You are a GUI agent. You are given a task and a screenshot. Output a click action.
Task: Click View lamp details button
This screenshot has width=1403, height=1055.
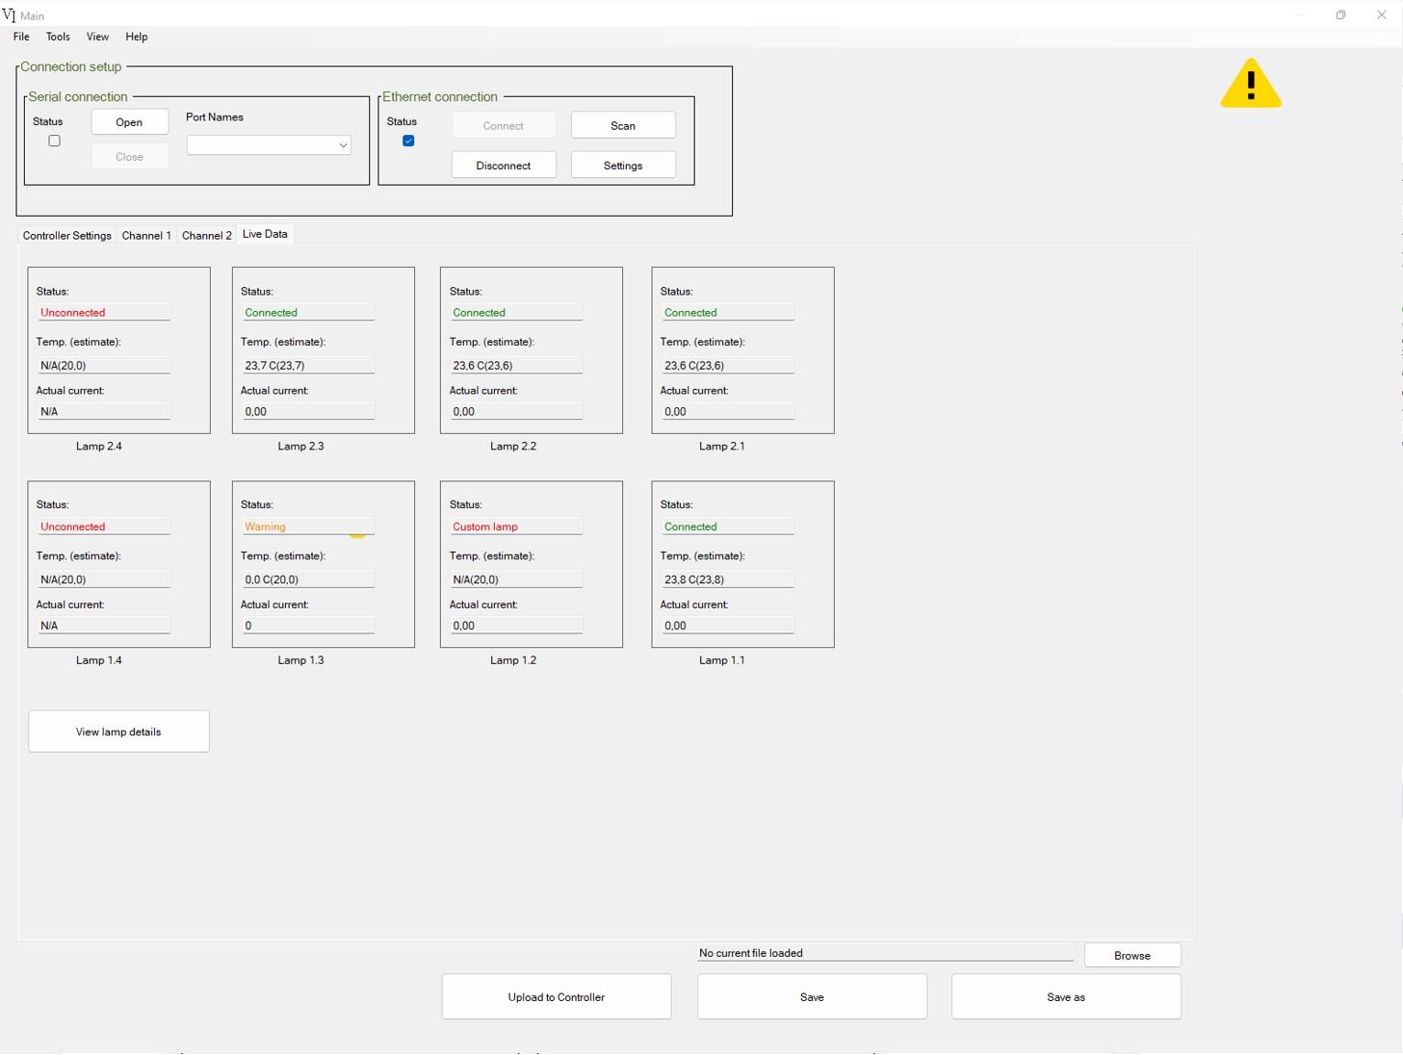[118, 732]
